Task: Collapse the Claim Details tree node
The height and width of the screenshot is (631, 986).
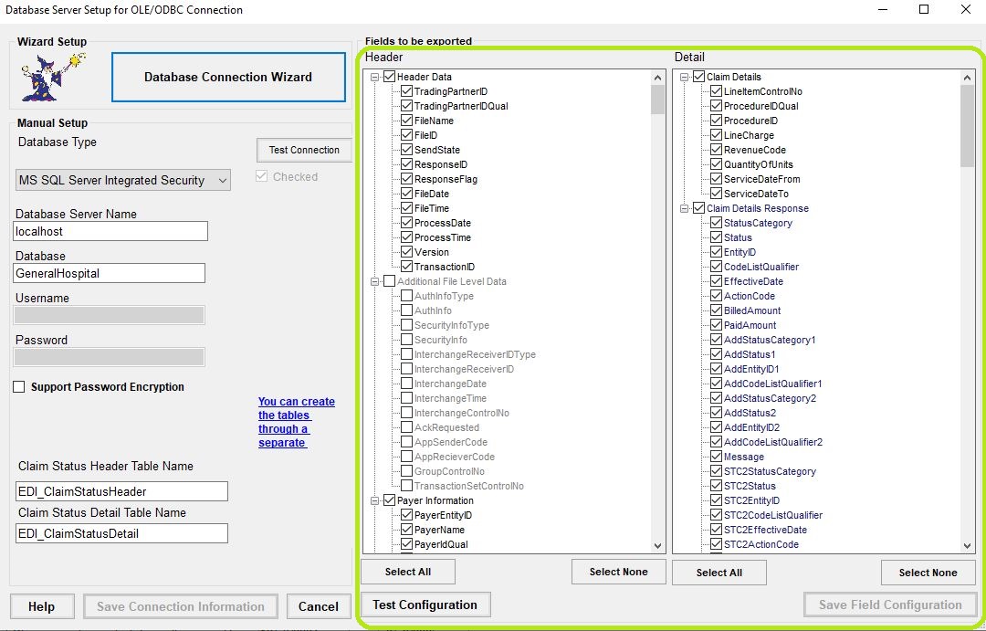Action: point(684,78)
